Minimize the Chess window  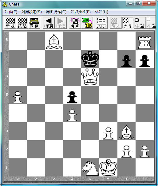pos(130,3)
